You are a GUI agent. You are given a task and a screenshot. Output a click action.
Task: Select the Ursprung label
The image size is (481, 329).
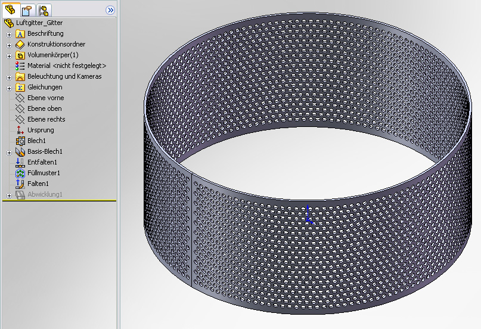pos(41,130)
